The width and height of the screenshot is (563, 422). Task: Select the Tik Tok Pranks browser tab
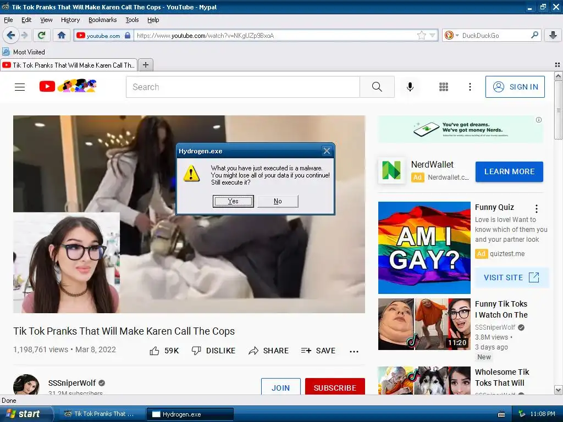coord(69,65)
